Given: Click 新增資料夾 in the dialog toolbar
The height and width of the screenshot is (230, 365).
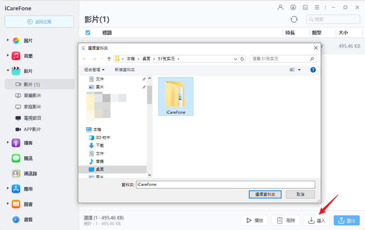Looking at the screenshot, I should click(125, 70).
